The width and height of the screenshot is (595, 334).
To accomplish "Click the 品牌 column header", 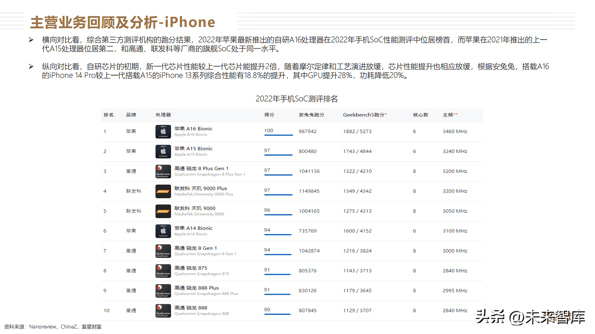I will (x=131, y=115).
